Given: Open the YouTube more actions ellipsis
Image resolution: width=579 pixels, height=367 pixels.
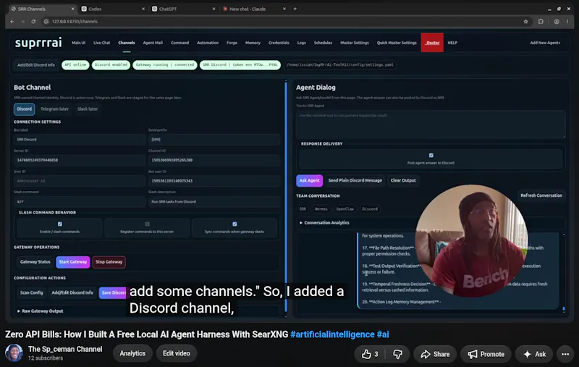Looking at the screenshot, I should [x=565, y=354].
